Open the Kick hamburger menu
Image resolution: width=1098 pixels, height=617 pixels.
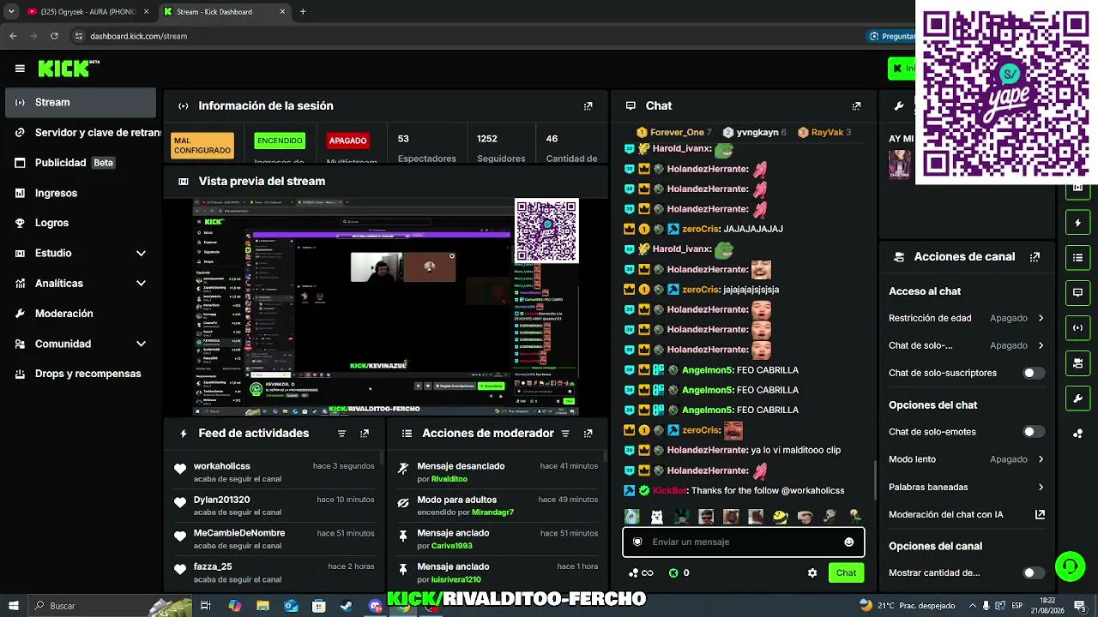(x=20, y=69)
